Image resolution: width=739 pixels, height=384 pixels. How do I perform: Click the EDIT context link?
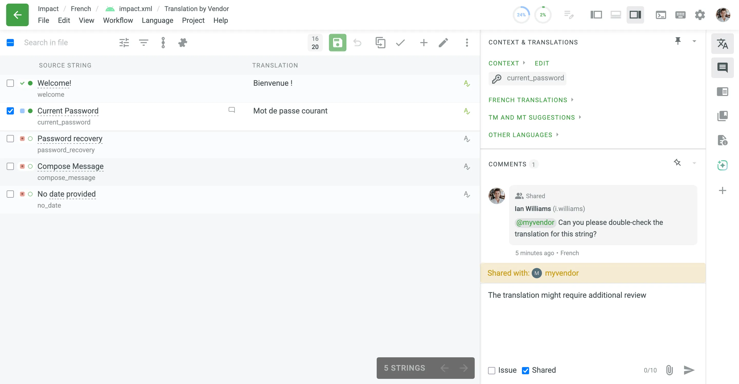coord(542,63)
